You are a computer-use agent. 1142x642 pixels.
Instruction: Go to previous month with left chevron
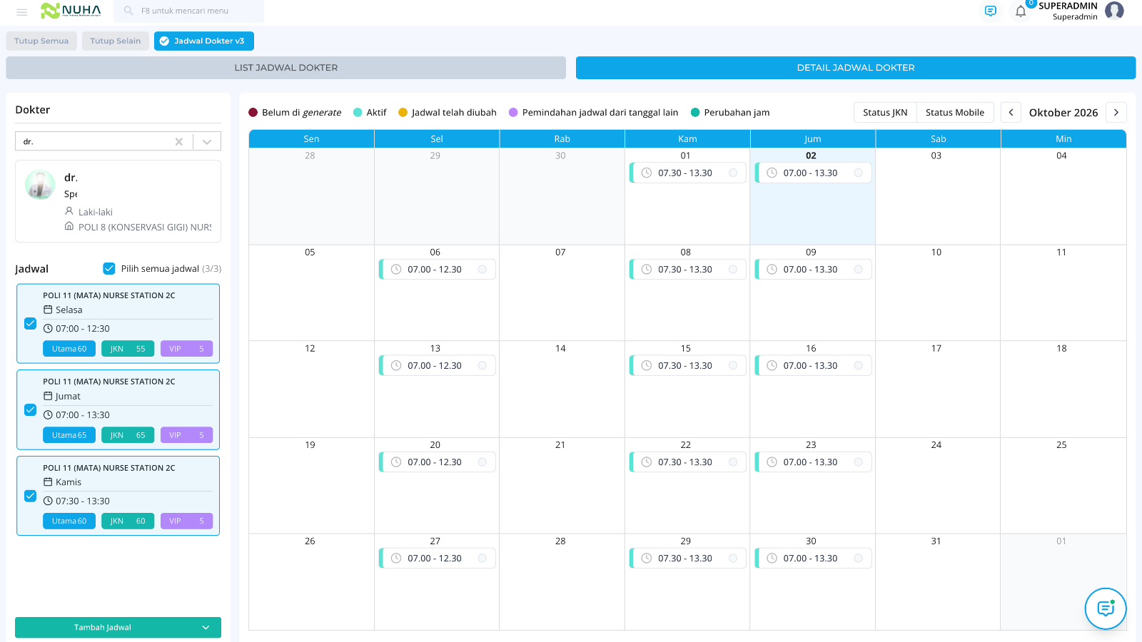coord(1011,113)
